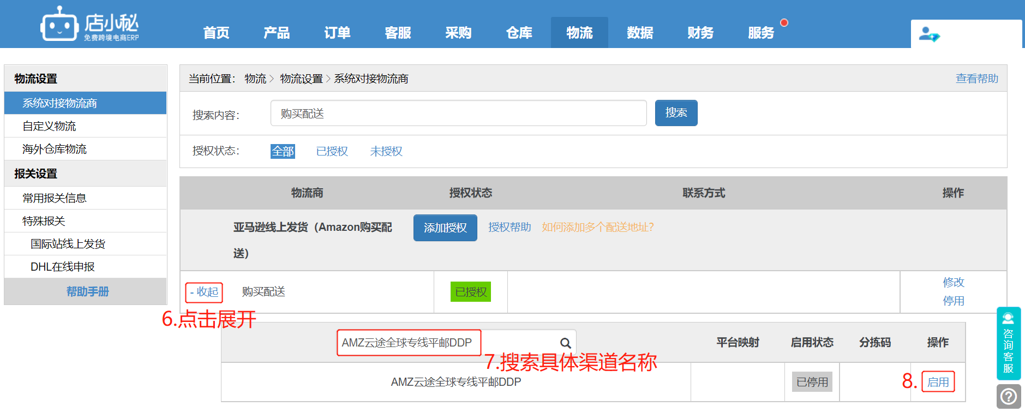This screenshot has width=1025, height=412.
Task: Open 特殊报关 in the sidebar
Action: (85, 221)
